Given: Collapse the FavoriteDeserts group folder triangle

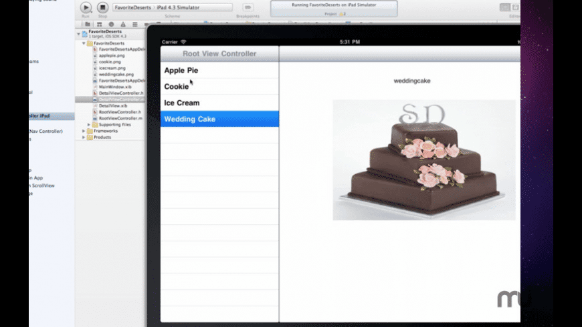Looking at the screenshot, I should (84, 43).
